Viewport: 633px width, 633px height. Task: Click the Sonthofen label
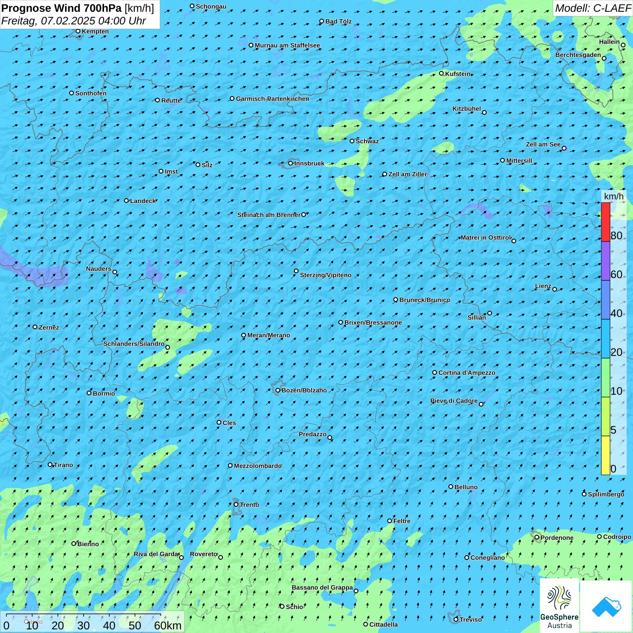click(91, 93)
